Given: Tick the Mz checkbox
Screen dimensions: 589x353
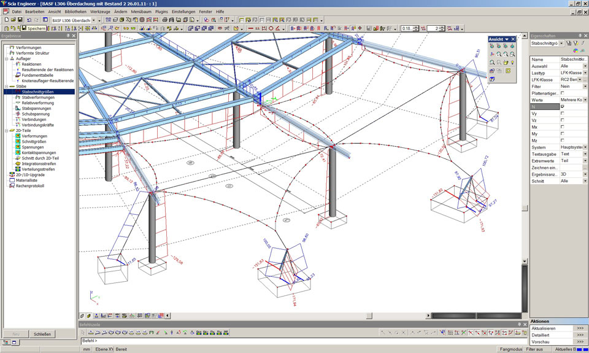Looking at the screenshot, I should [x=563, y=141].
